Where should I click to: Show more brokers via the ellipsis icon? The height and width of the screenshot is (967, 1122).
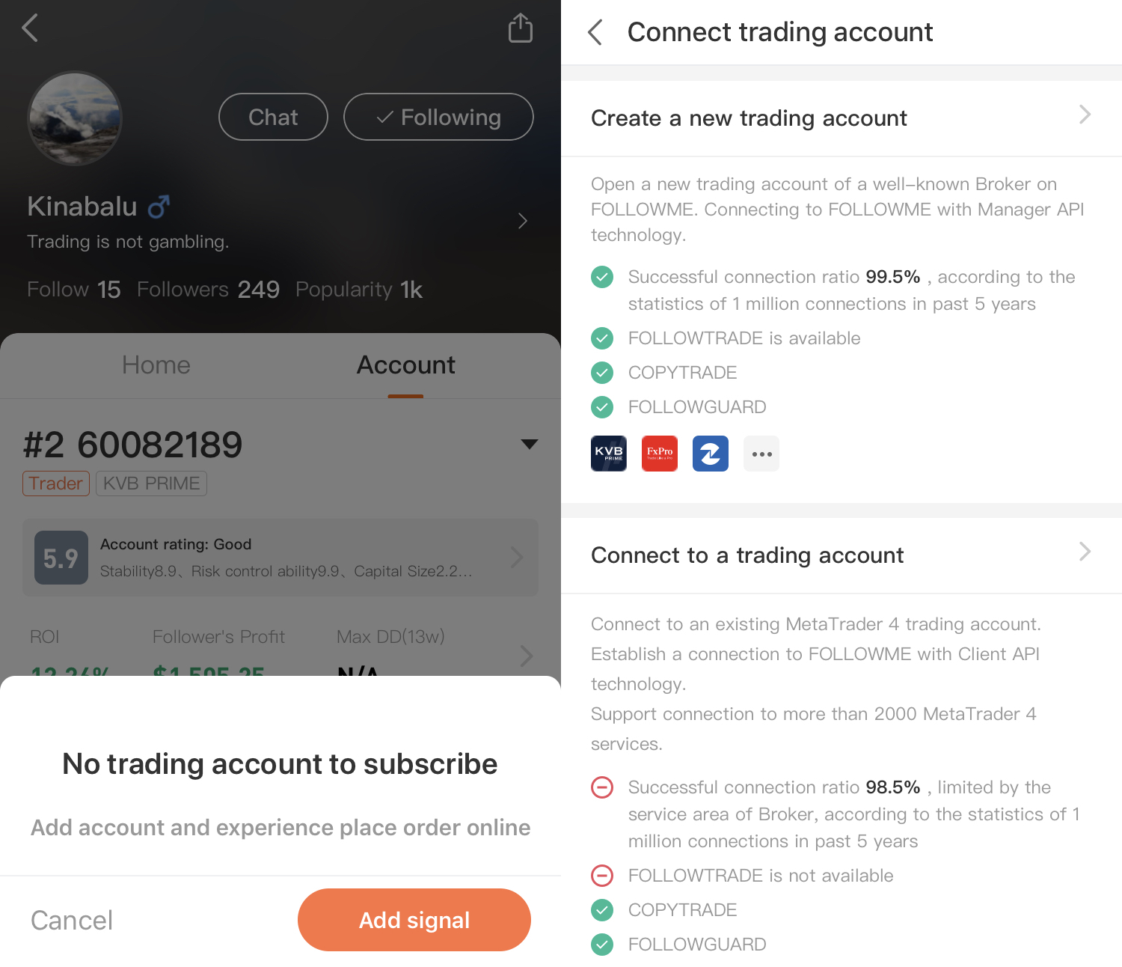coord(761,454)
